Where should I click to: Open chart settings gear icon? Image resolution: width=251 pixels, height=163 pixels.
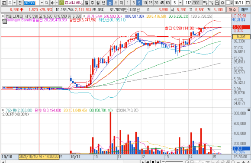click(x=222, y=3)
